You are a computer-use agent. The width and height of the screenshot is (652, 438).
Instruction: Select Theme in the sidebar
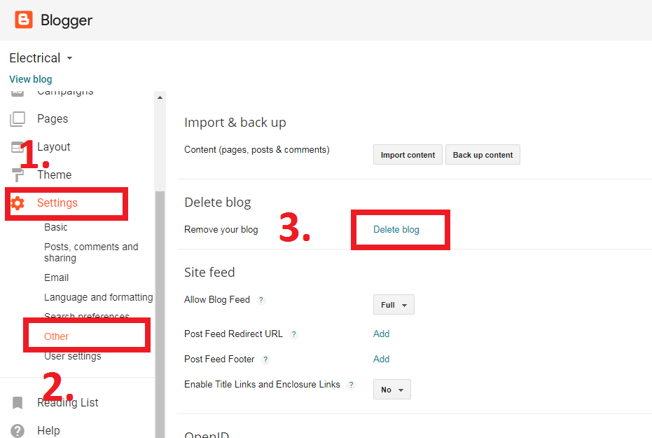tap(54, 174)
